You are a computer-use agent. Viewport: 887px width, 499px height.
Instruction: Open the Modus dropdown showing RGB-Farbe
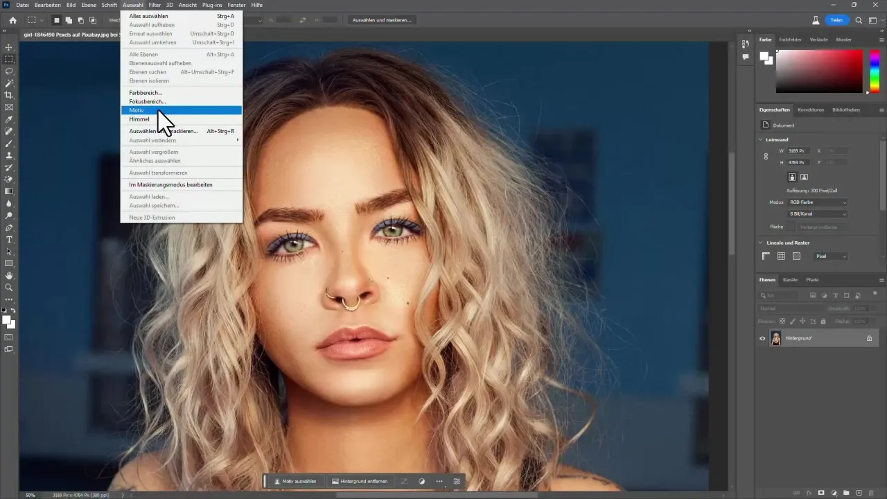(x=818, y=202)
